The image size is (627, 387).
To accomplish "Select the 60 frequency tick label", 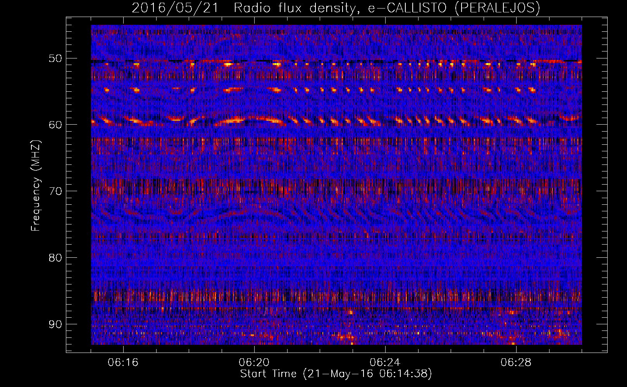I will (55, 125).
